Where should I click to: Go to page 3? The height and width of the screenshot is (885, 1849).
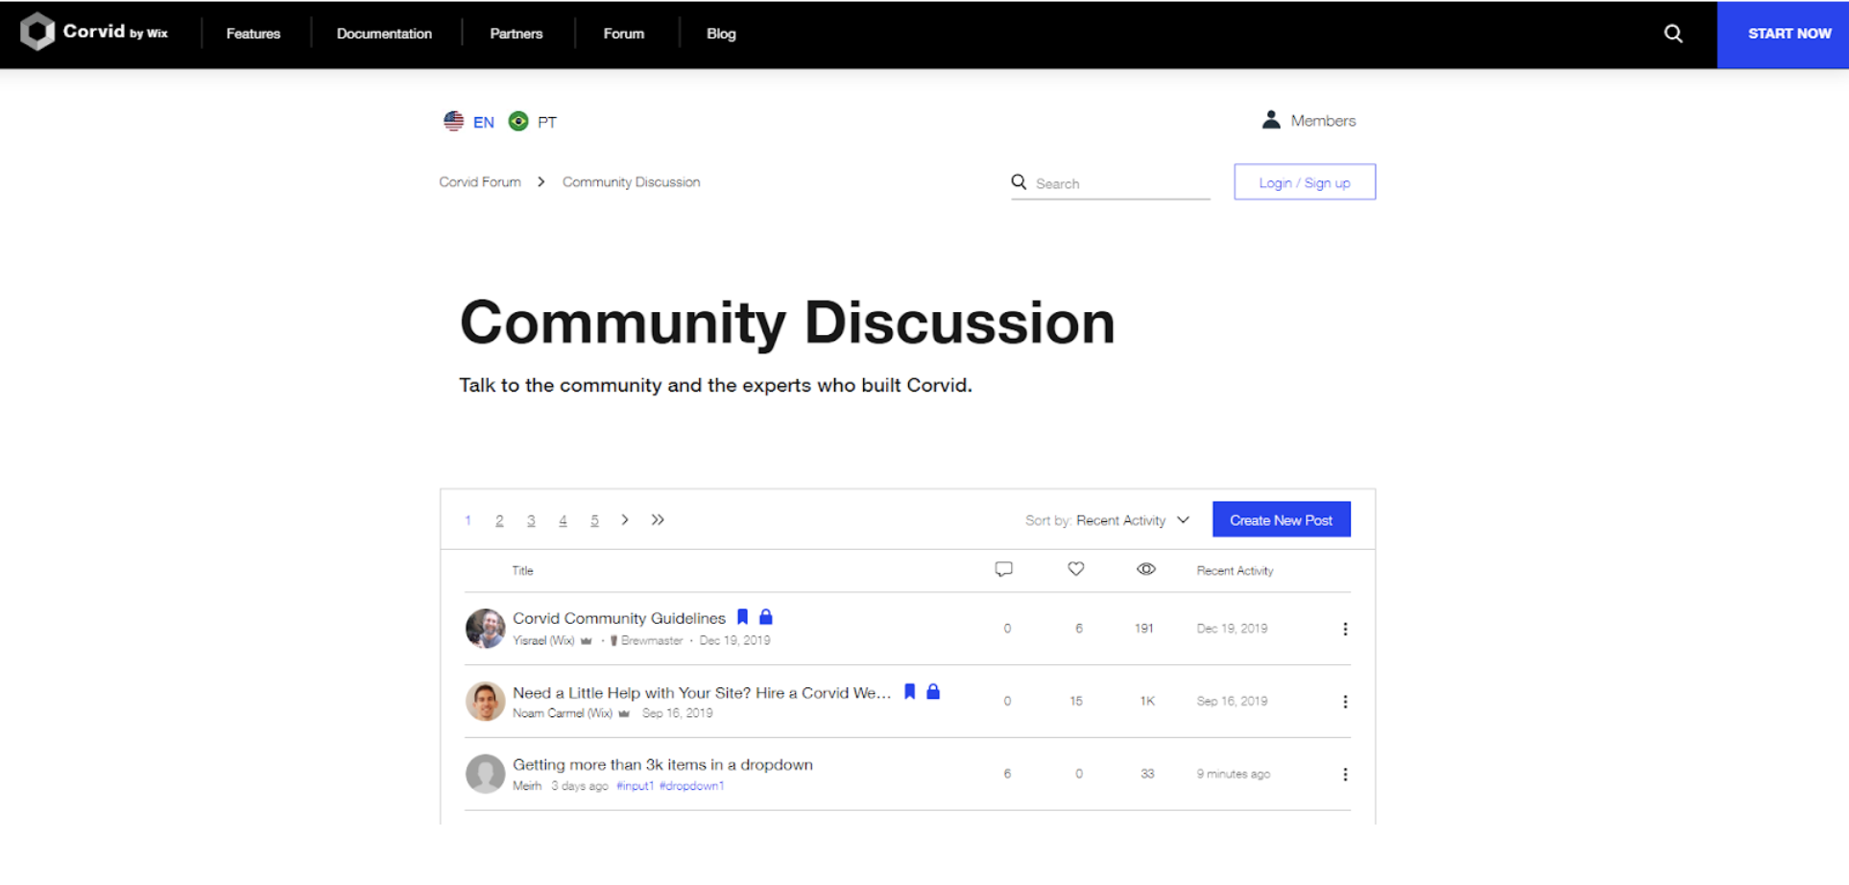point(531,520)
